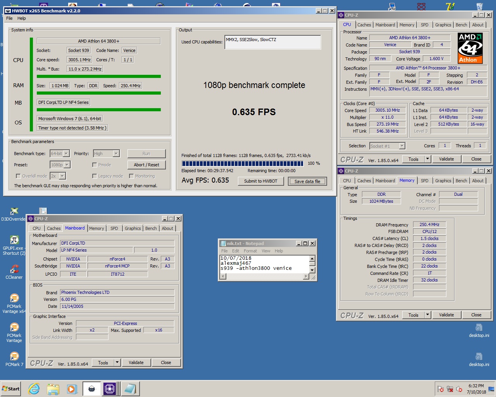Open Graphics tab in CPU-Z CPU window
Screen dimensions: 496x397
point(443,25)
